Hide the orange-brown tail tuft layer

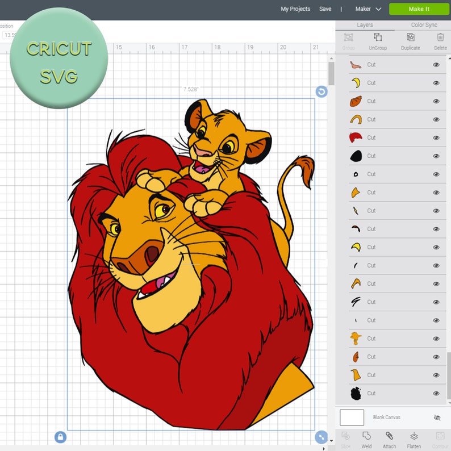436,101
